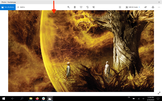Open the battery status tray icon
The image size is (162, 101).
(x=133, y=99)
